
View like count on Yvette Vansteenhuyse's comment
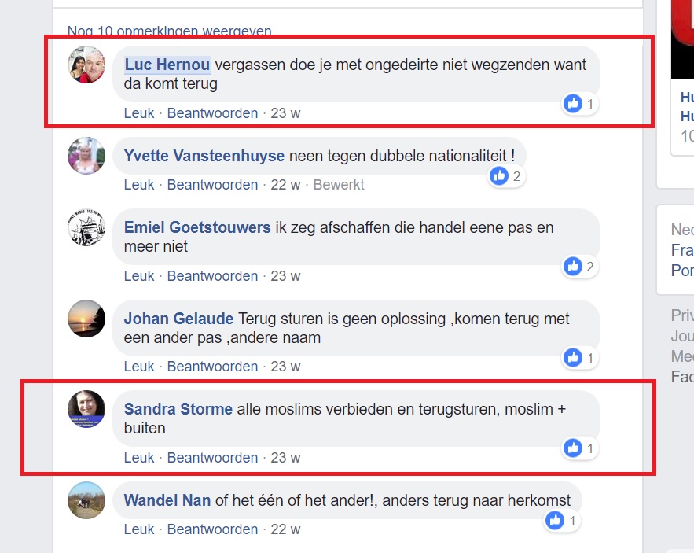[x=506, y=176]
